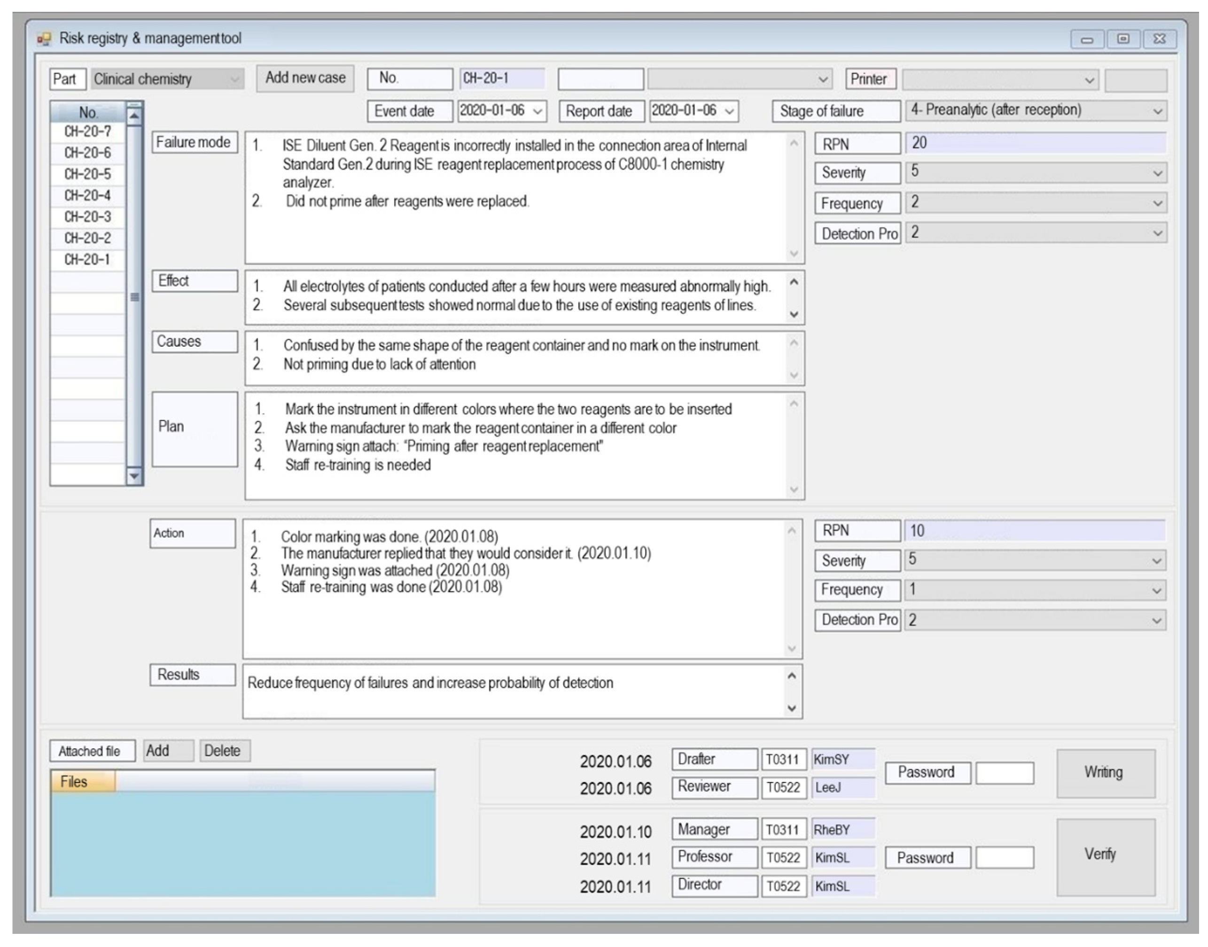Open the Printer selection dropdown
The image size is (1208, 947).
click(x=1089, y=80)
